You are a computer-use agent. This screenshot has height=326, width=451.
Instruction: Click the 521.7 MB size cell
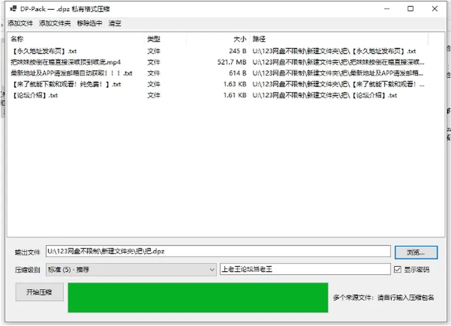(x=232, y=62)
